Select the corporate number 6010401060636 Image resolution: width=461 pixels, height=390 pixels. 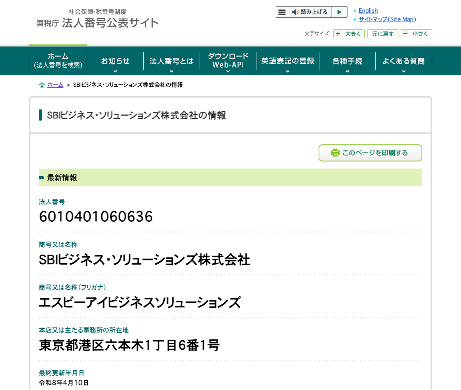click(x=96, y=217)
